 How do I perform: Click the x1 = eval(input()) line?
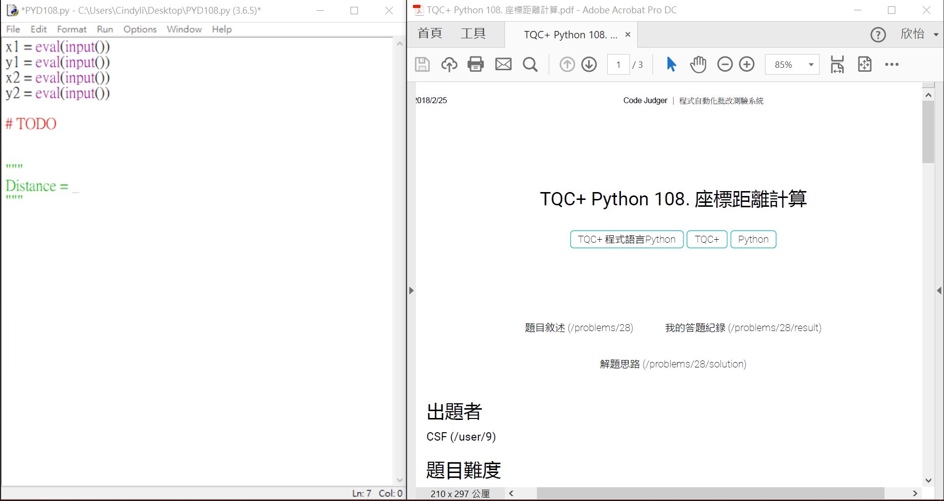(58, 47)
